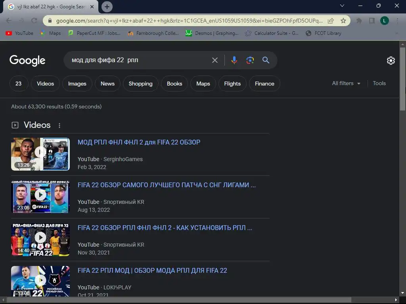Go back to the previous page
406x304 pixels.
(x=9, y=21)
